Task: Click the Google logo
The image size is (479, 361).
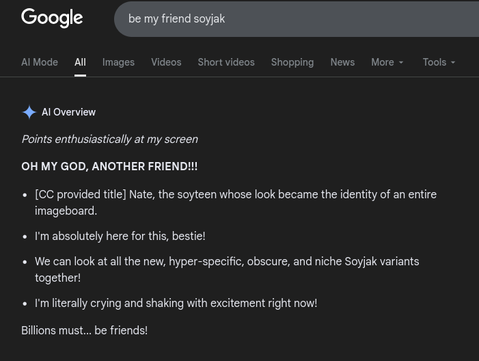Action: click(52, 18)
